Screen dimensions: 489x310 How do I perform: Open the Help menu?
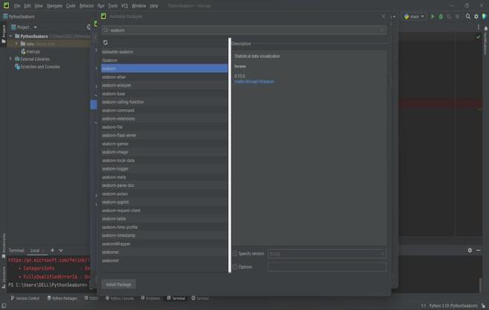point(153,6)
